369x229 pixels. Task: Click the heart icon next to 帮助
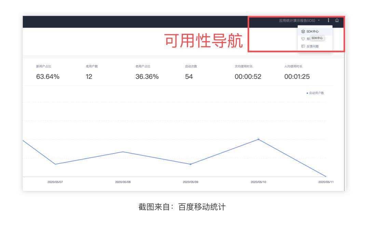[x=303, y=38]
